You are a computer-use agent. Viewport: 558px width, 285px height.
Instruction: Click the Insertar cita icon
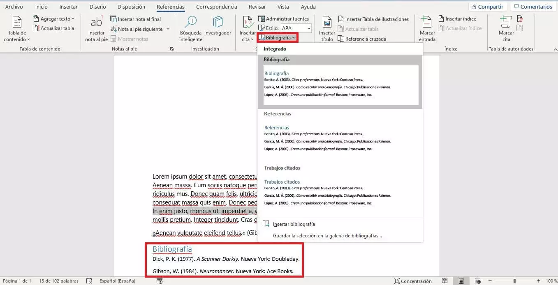(248, 29)
